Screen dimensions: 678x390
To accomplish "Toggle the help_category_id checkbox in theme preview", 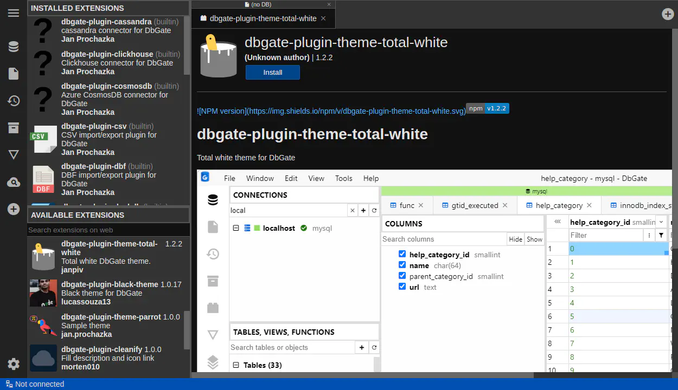I will (402, 254).
